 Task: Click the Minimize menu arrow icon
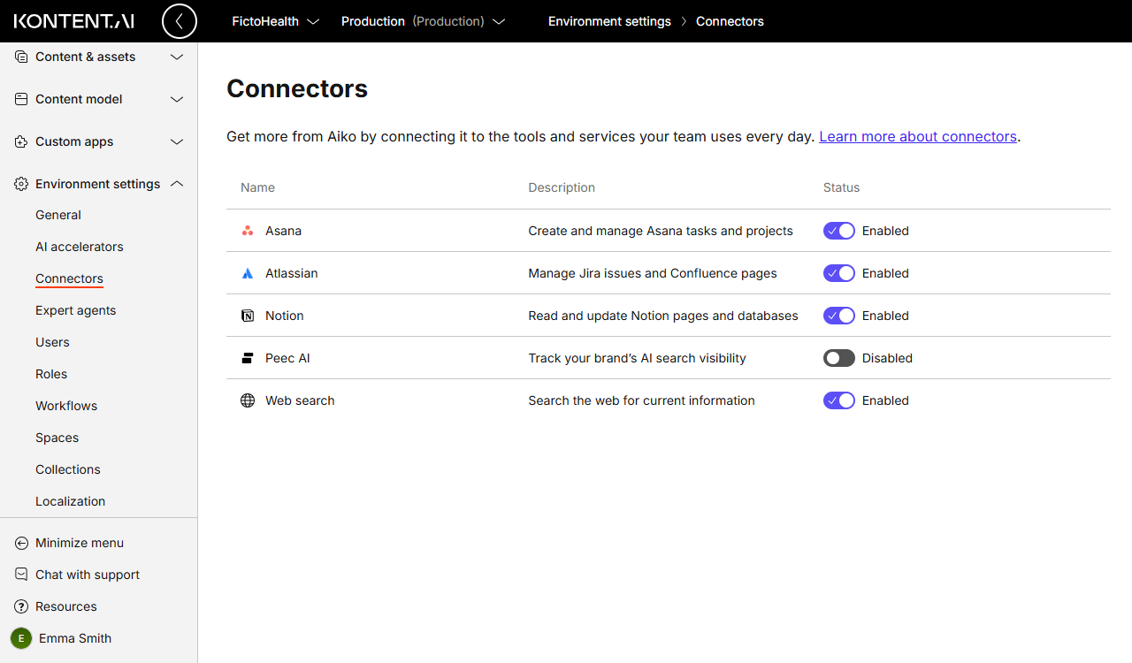tap(21, 543)
